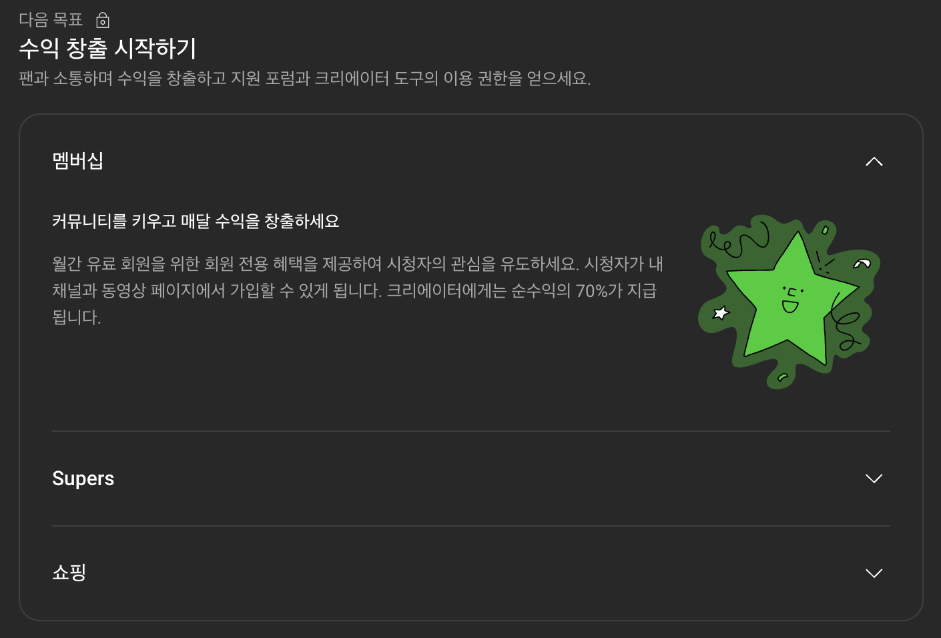Image resolution: width=941 pixels, height=638 pixels.
Task: Click the curly squiggle at the illustration's upper left
Action: [x=739, y=241]
